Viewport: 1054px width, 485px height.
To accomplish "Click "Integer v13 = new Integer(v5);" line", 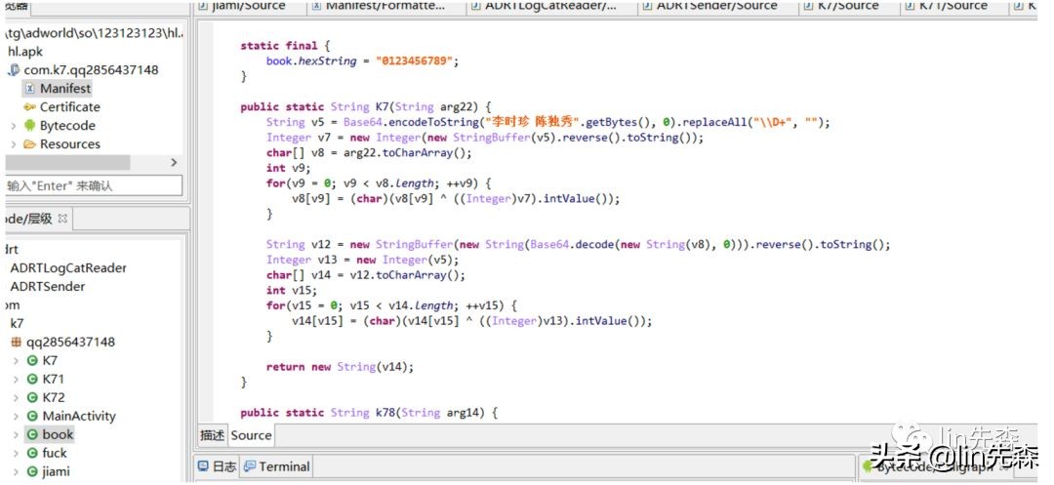I will coord(362,260).
